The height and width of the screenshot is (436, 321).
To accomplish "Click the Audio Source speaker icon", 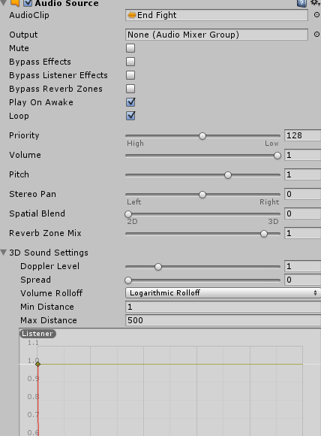I will pyautogui.click(x=14, y=3).
